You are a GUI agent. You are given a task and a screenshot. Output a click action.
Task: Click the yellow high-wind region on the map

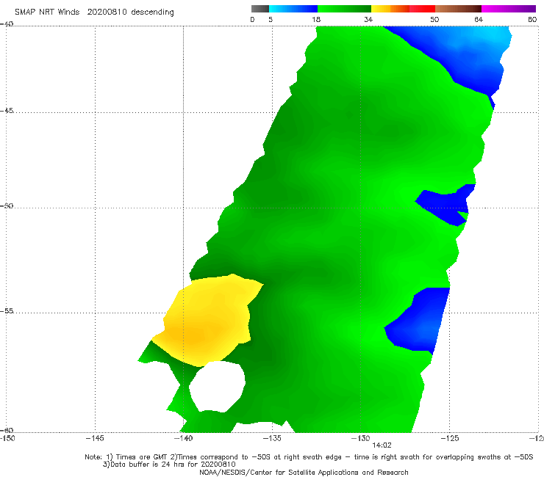pos(208,321)
